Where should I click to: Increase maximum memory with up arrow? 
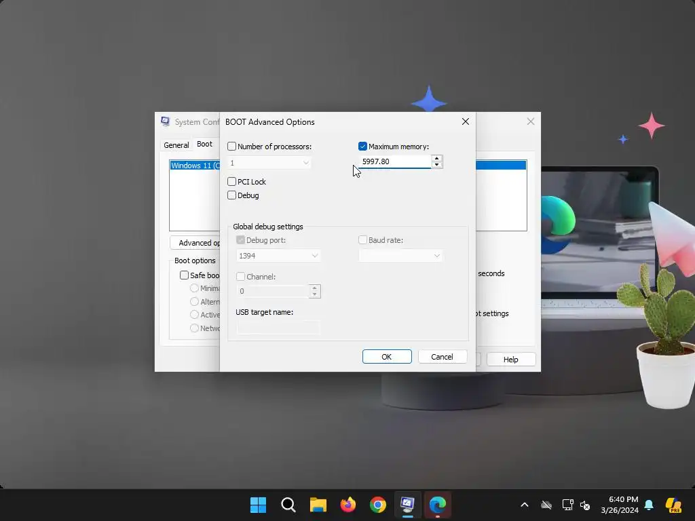click(436, 158)
